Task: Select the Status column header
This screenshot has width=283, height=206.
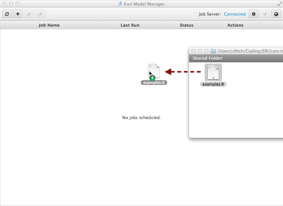Action: [186, 25]
